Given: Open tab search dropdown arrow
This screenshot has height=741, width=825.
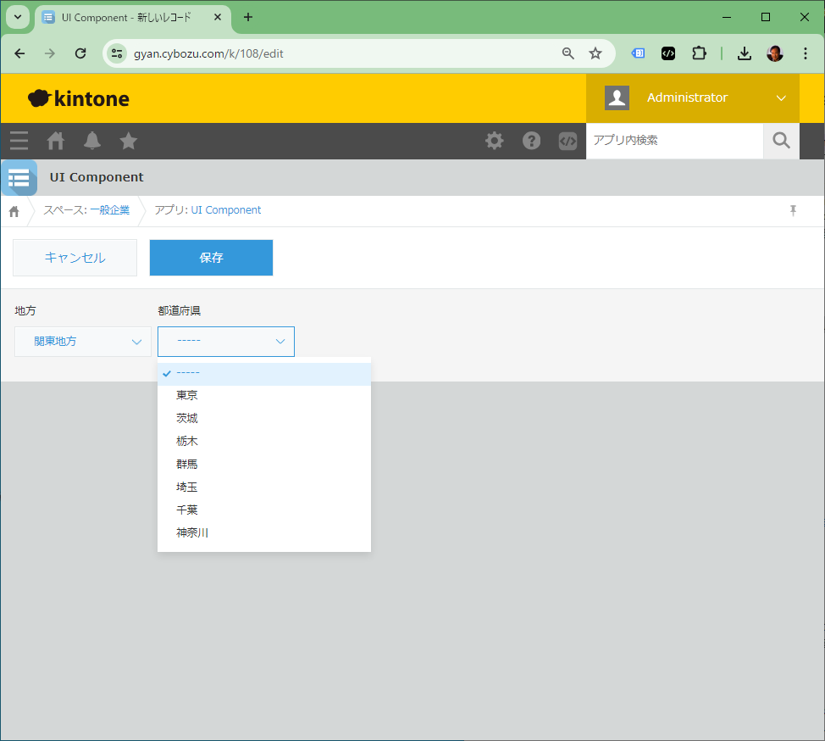Looking at the screenshot, I should pyautogui.click(x=17, y=17).
